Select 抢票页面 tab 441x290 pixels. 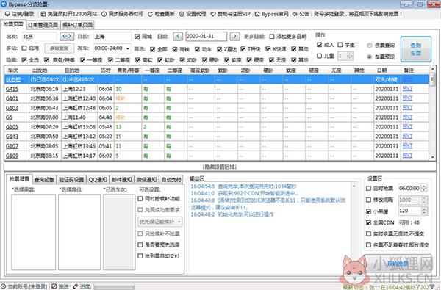tap(13, 24)
